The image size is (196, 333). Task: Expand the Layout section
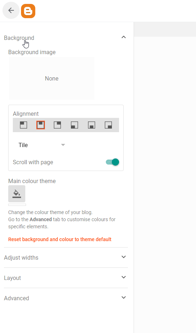pyautogui.click(x=66, y=278)
